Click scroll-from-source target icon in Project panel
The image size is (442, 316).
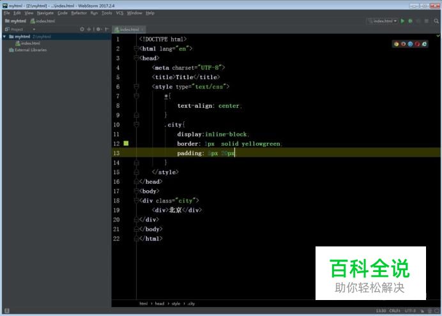click(x=82, y=29)
